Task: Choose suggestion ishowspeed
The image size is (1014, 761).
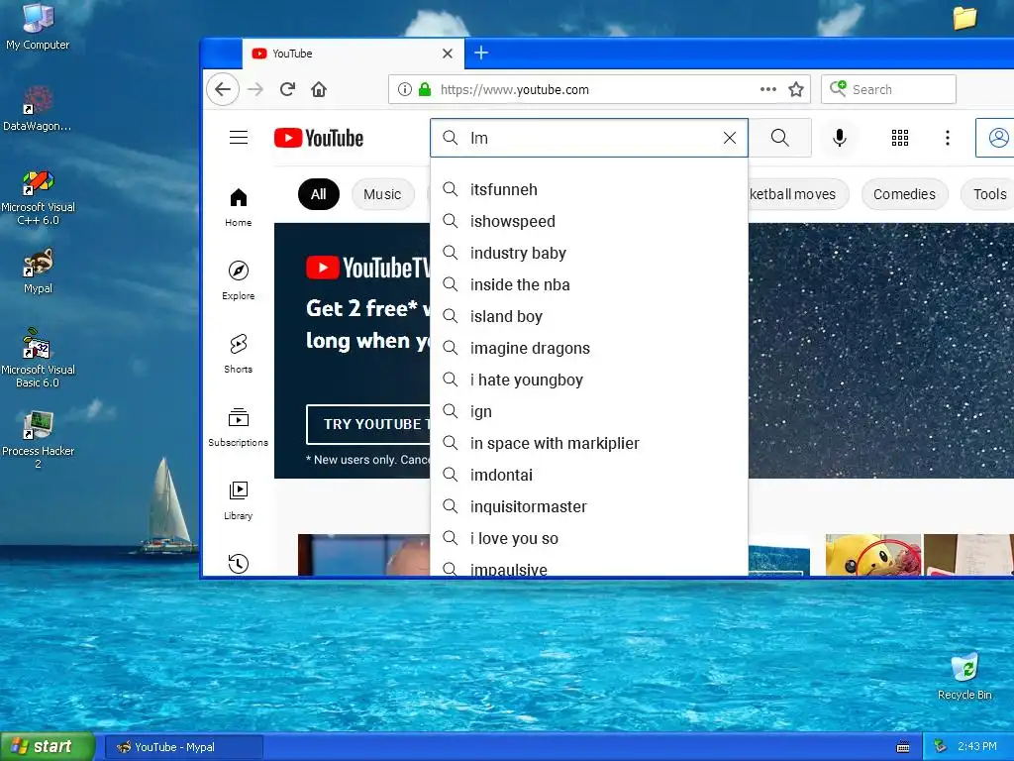Action: [x=589, y=221]
